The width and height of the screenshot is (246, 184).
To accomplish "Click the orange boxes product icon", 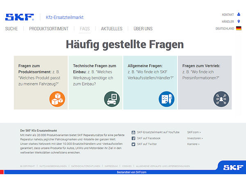I will [57, 99].
